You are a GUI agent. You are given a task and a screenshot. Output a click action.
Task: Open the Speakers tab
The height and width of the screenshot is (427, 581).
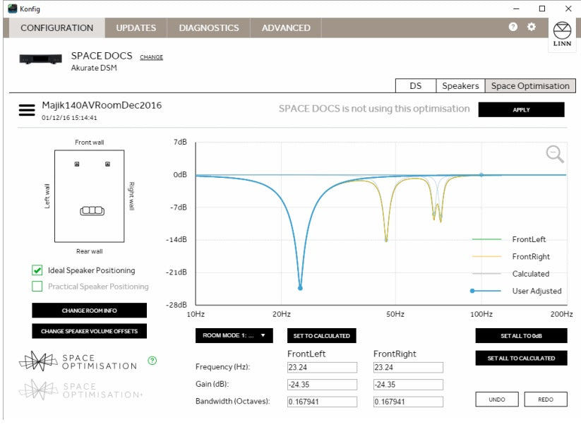pos(460,86)
